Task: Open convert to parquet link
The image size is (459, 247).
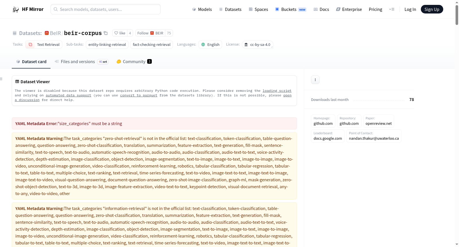Action: (x=139, y=95)
